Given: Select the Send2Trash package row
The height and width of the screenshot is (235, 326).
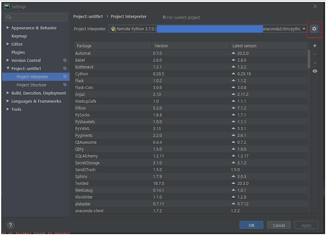Looking at the screenshot, I should (191, 170).
